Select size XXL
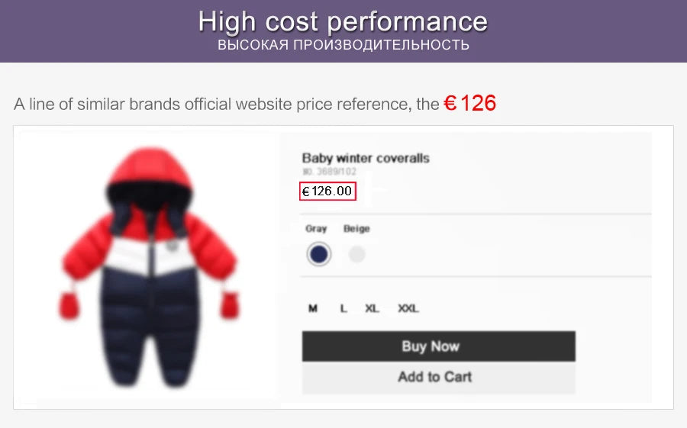 tap(408, 308)
